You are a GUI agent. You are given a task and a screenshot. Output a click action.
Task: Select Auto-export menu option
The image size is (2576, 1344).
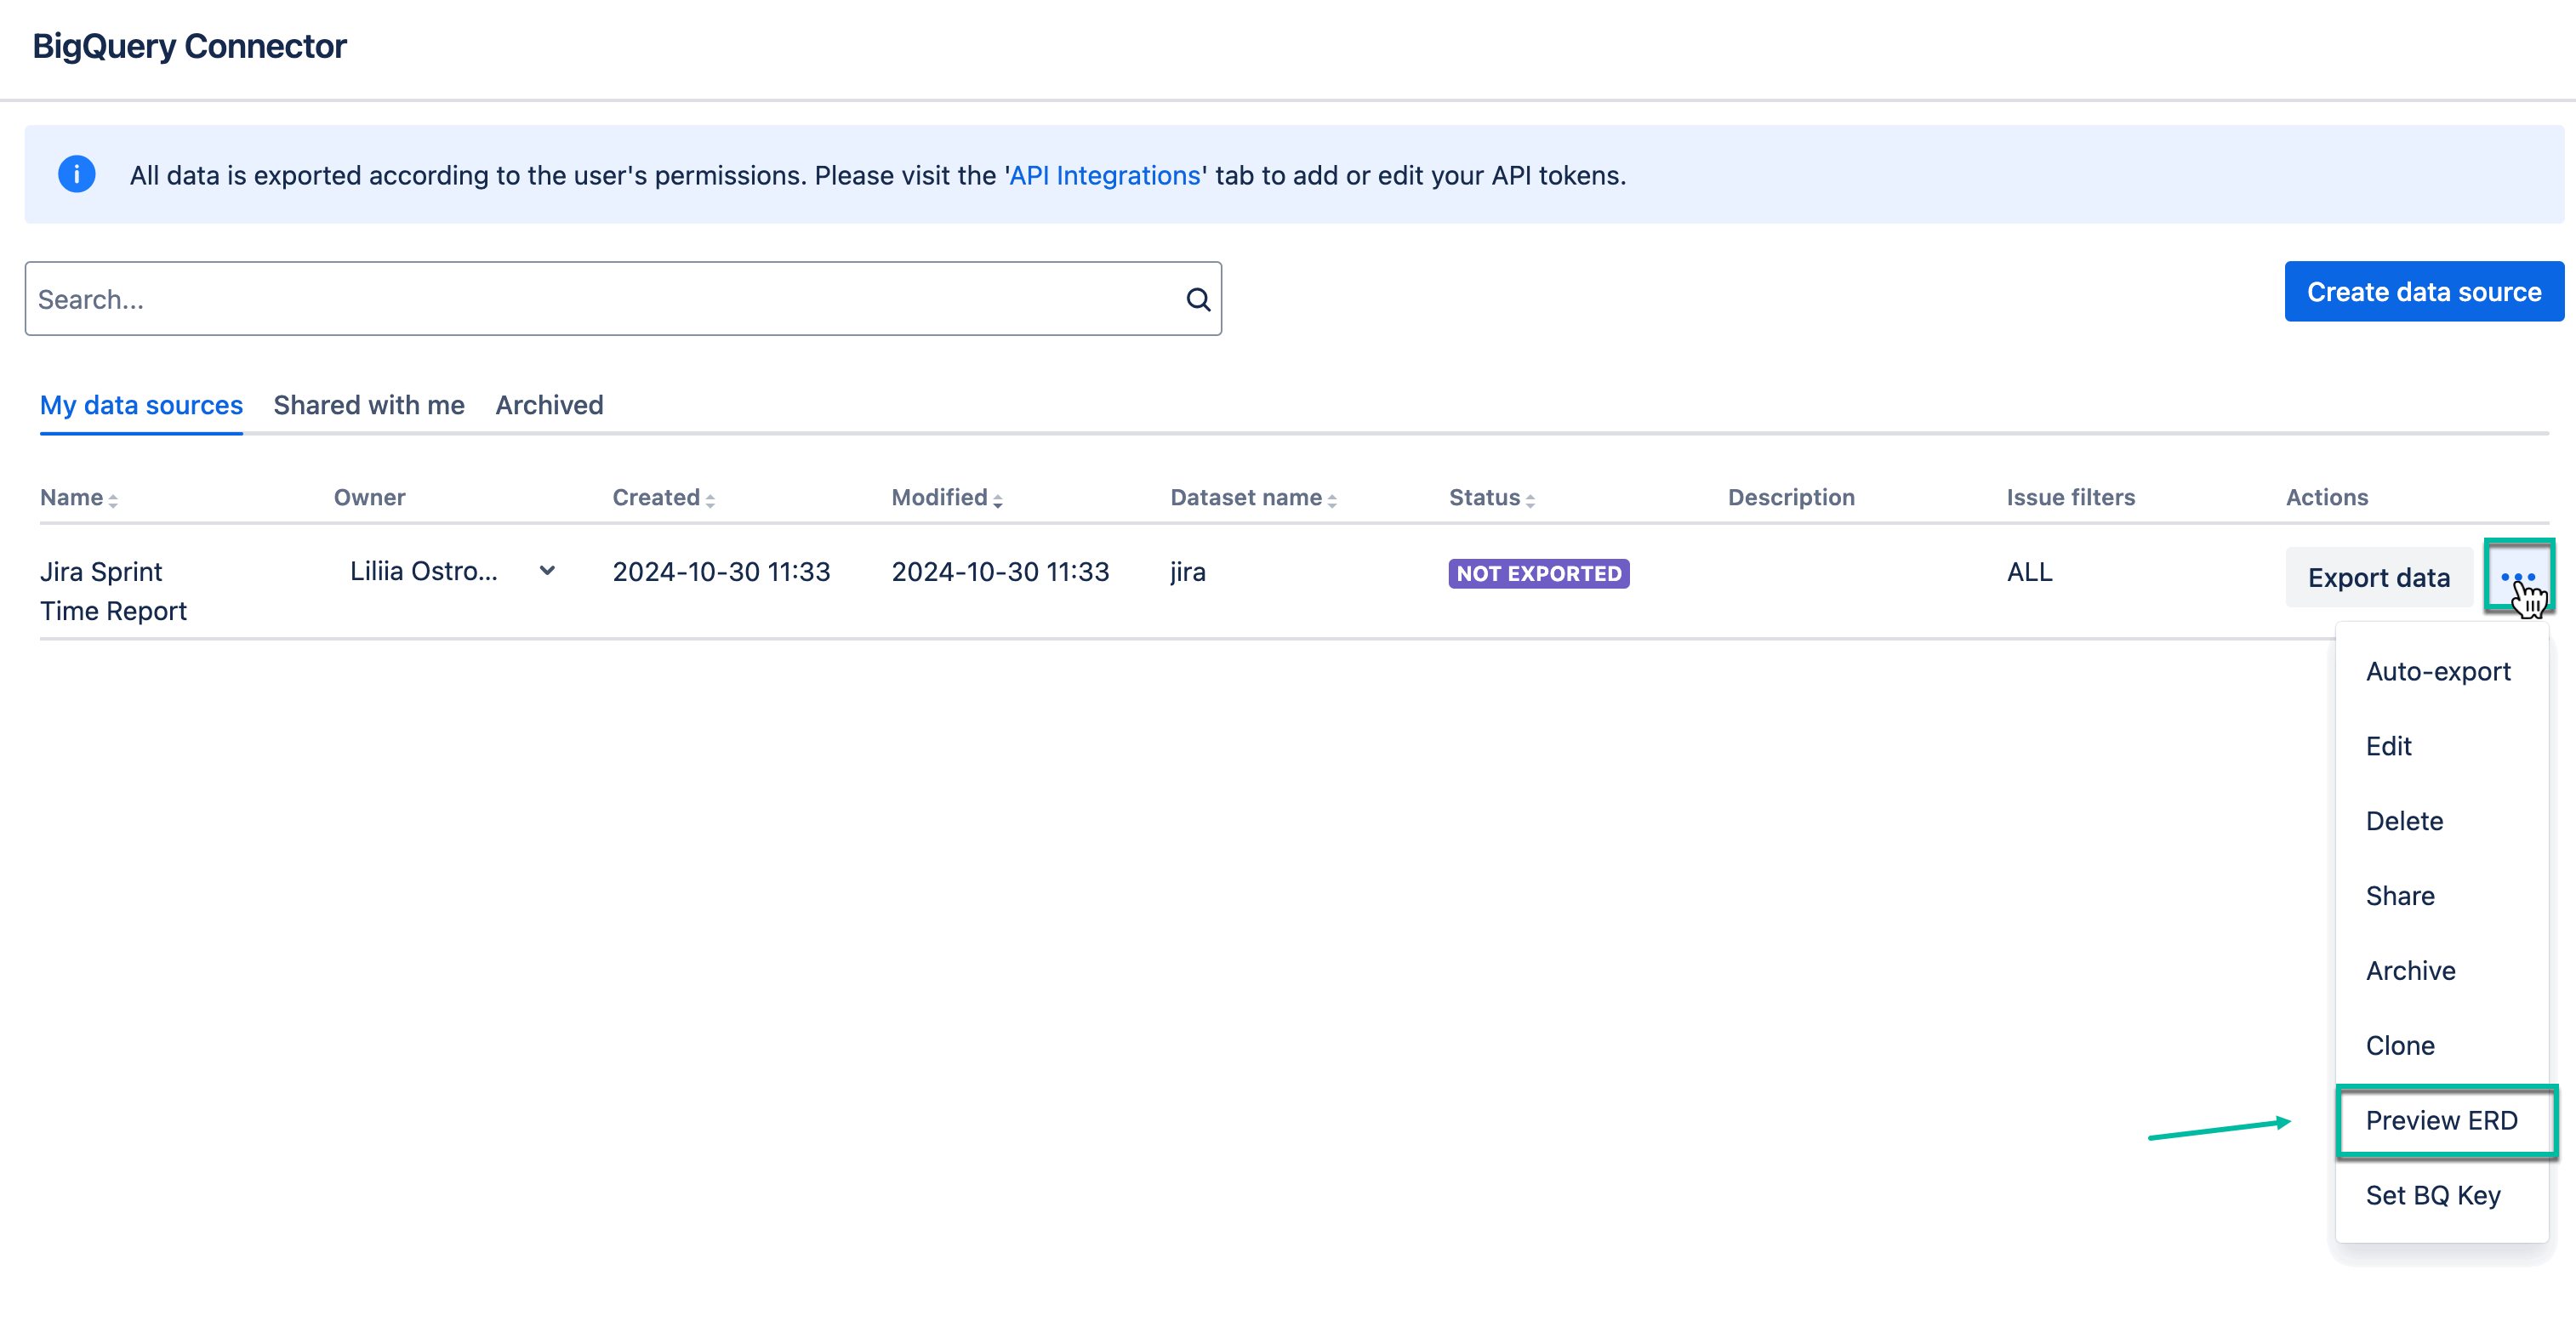point(2437,671)
